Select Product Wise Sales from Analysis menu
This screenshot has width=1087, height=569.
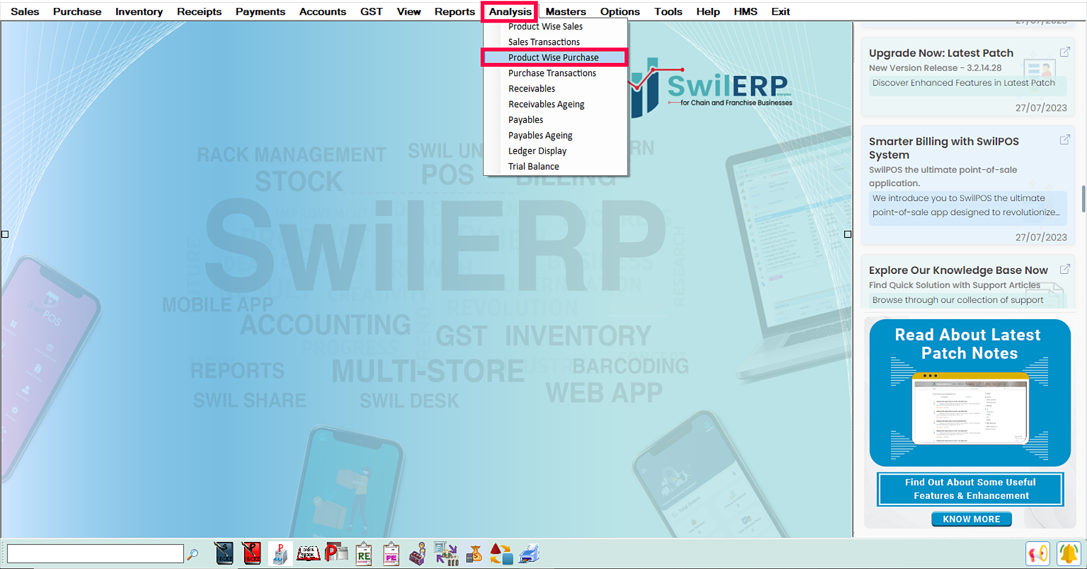tap(555, 27)
